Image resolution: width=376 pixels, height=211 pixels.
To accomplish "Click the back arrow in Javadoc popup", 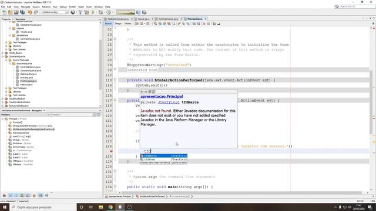I will coord(142,91).
